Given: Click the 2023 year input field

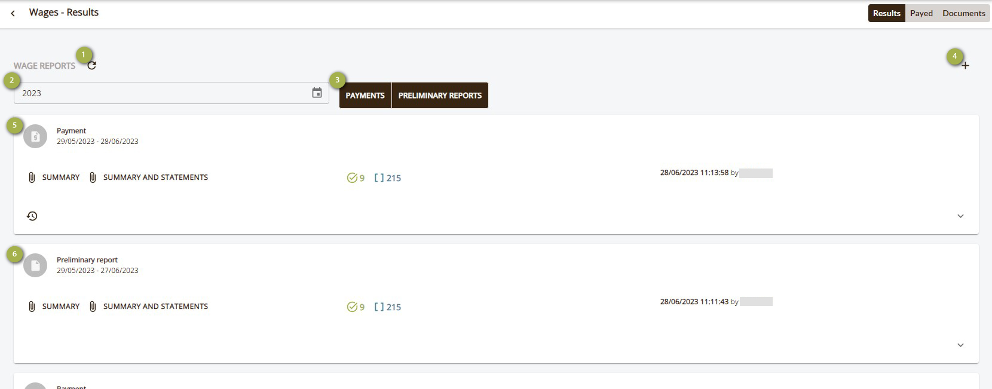Looking at the screenshot, I should (161, 93).
